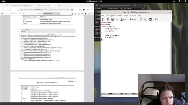Copy the selected region in Emacs

[146, 19]
